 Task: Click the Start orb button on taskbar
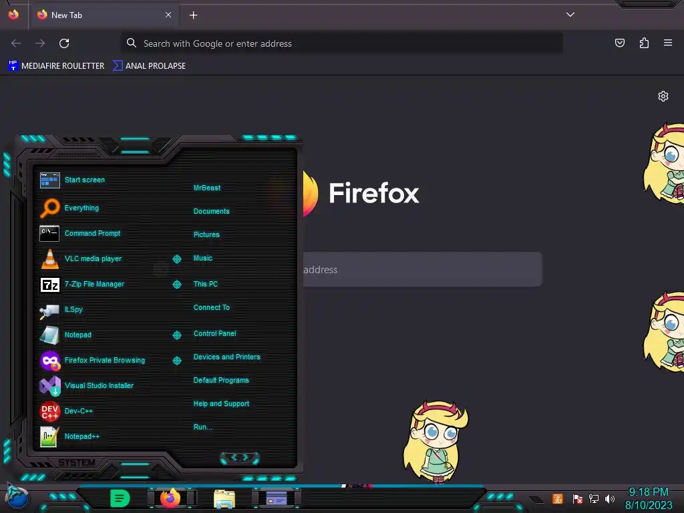click(x=17, y=497)
